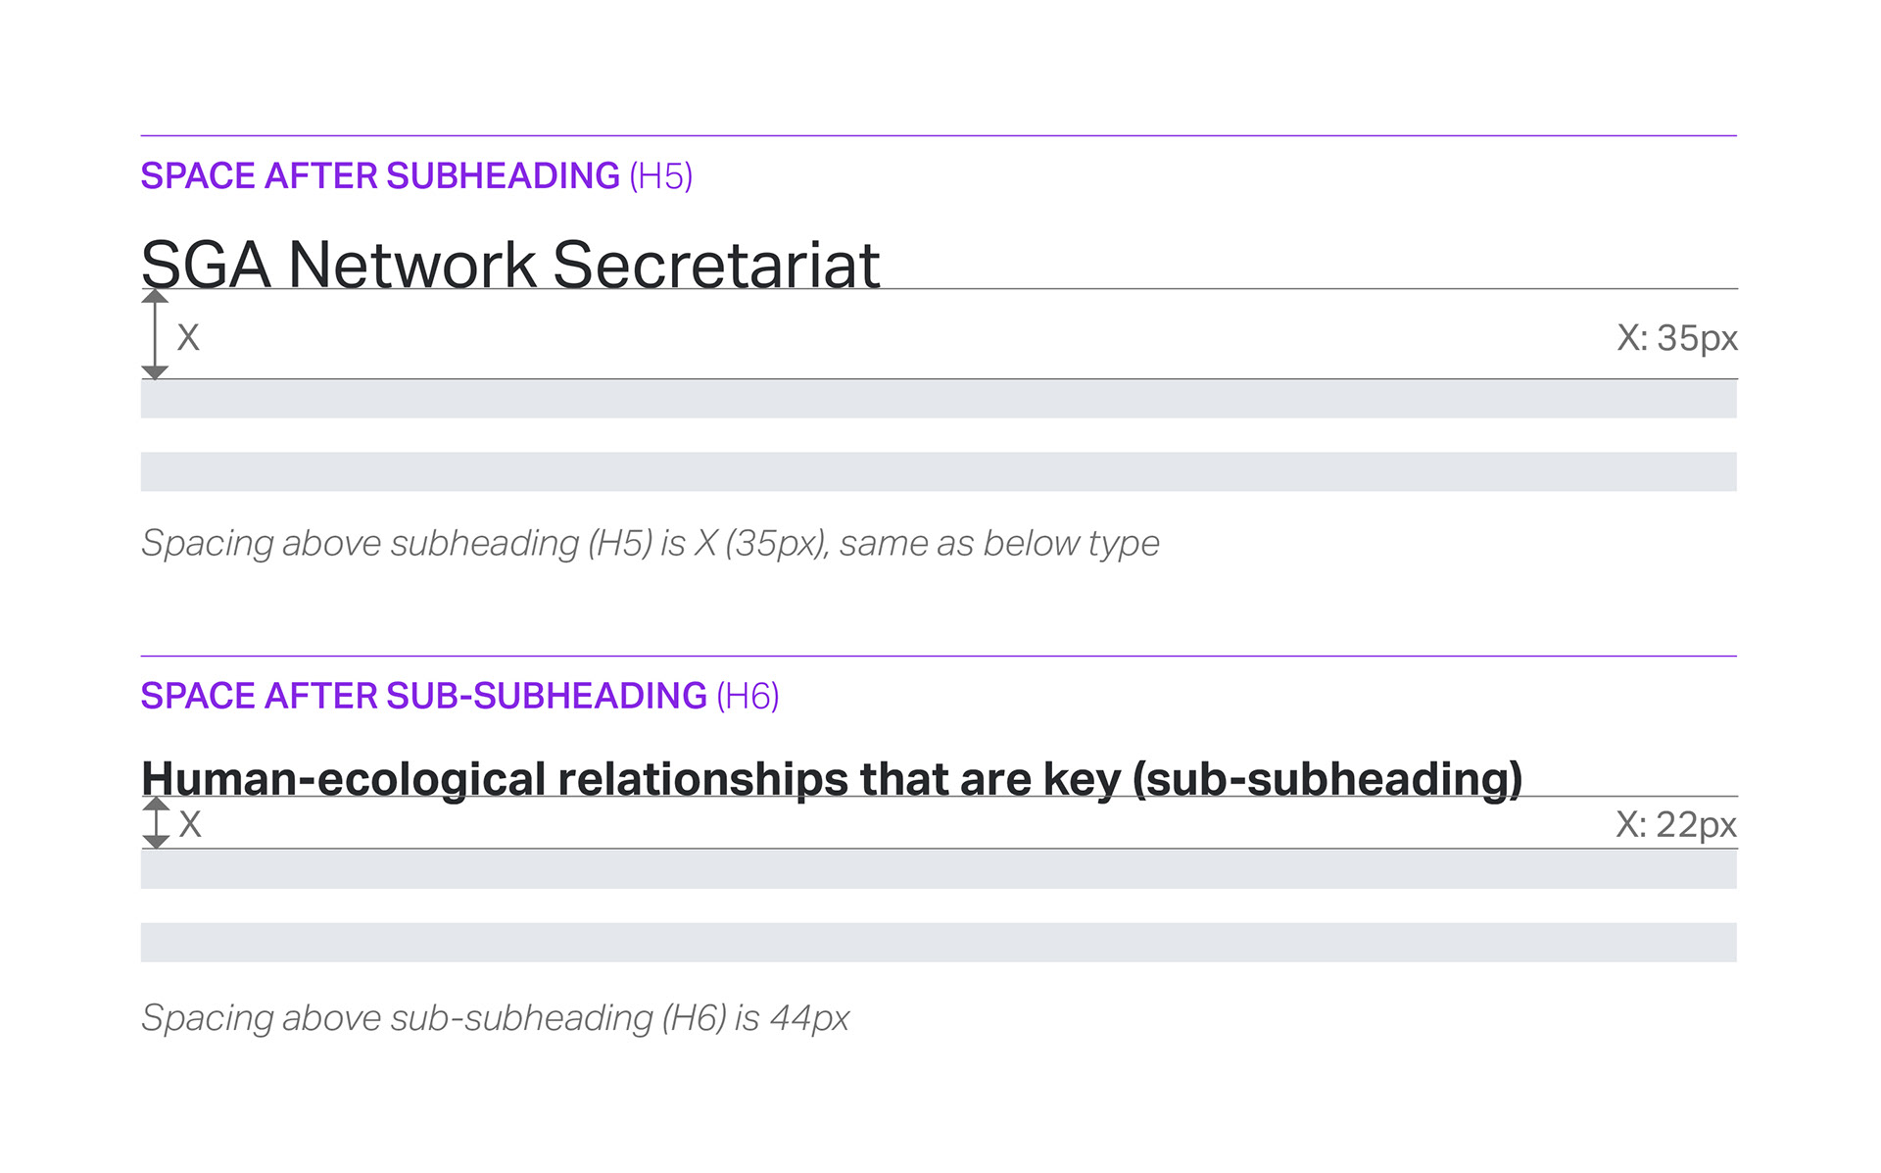Select the "SPACE AFTER SUBHEADING" purple title
Screen dimensions: 1881x1173
pyautogui.click(x=380, y=176)
